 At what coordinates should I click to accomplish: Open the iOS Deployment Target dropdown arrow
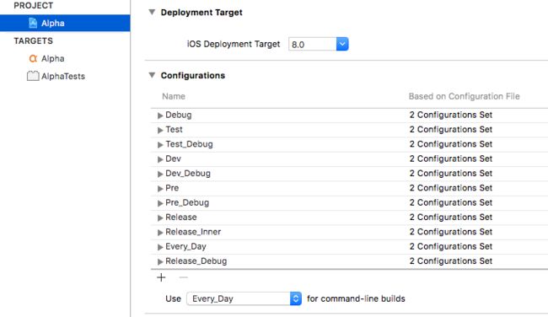click(342, 44)
